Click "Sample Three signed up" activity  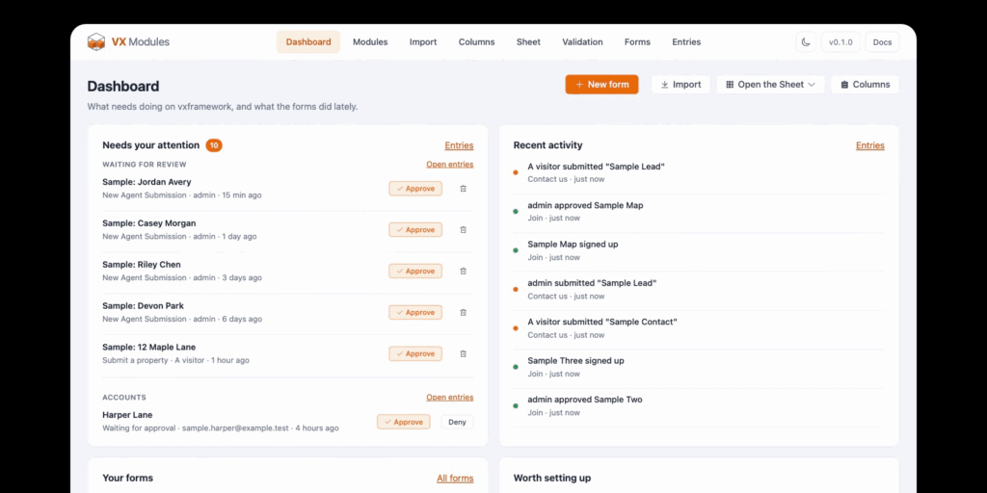pos(576,361)
